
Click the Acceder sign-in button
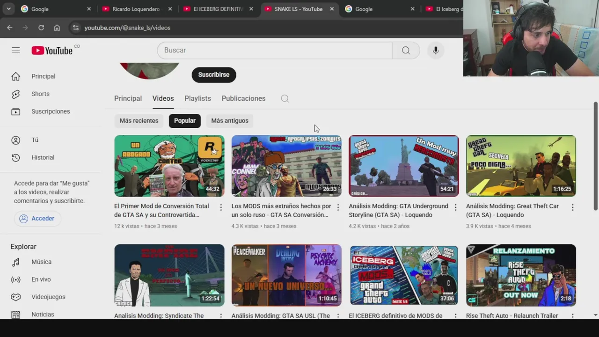pyautogui.click(x=37, y=219)
